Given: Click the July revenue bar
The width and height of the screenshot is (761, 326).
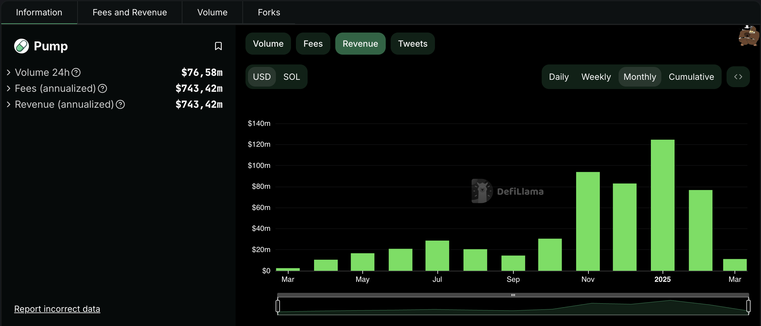Looking at the screenshot, I should 437,256.
